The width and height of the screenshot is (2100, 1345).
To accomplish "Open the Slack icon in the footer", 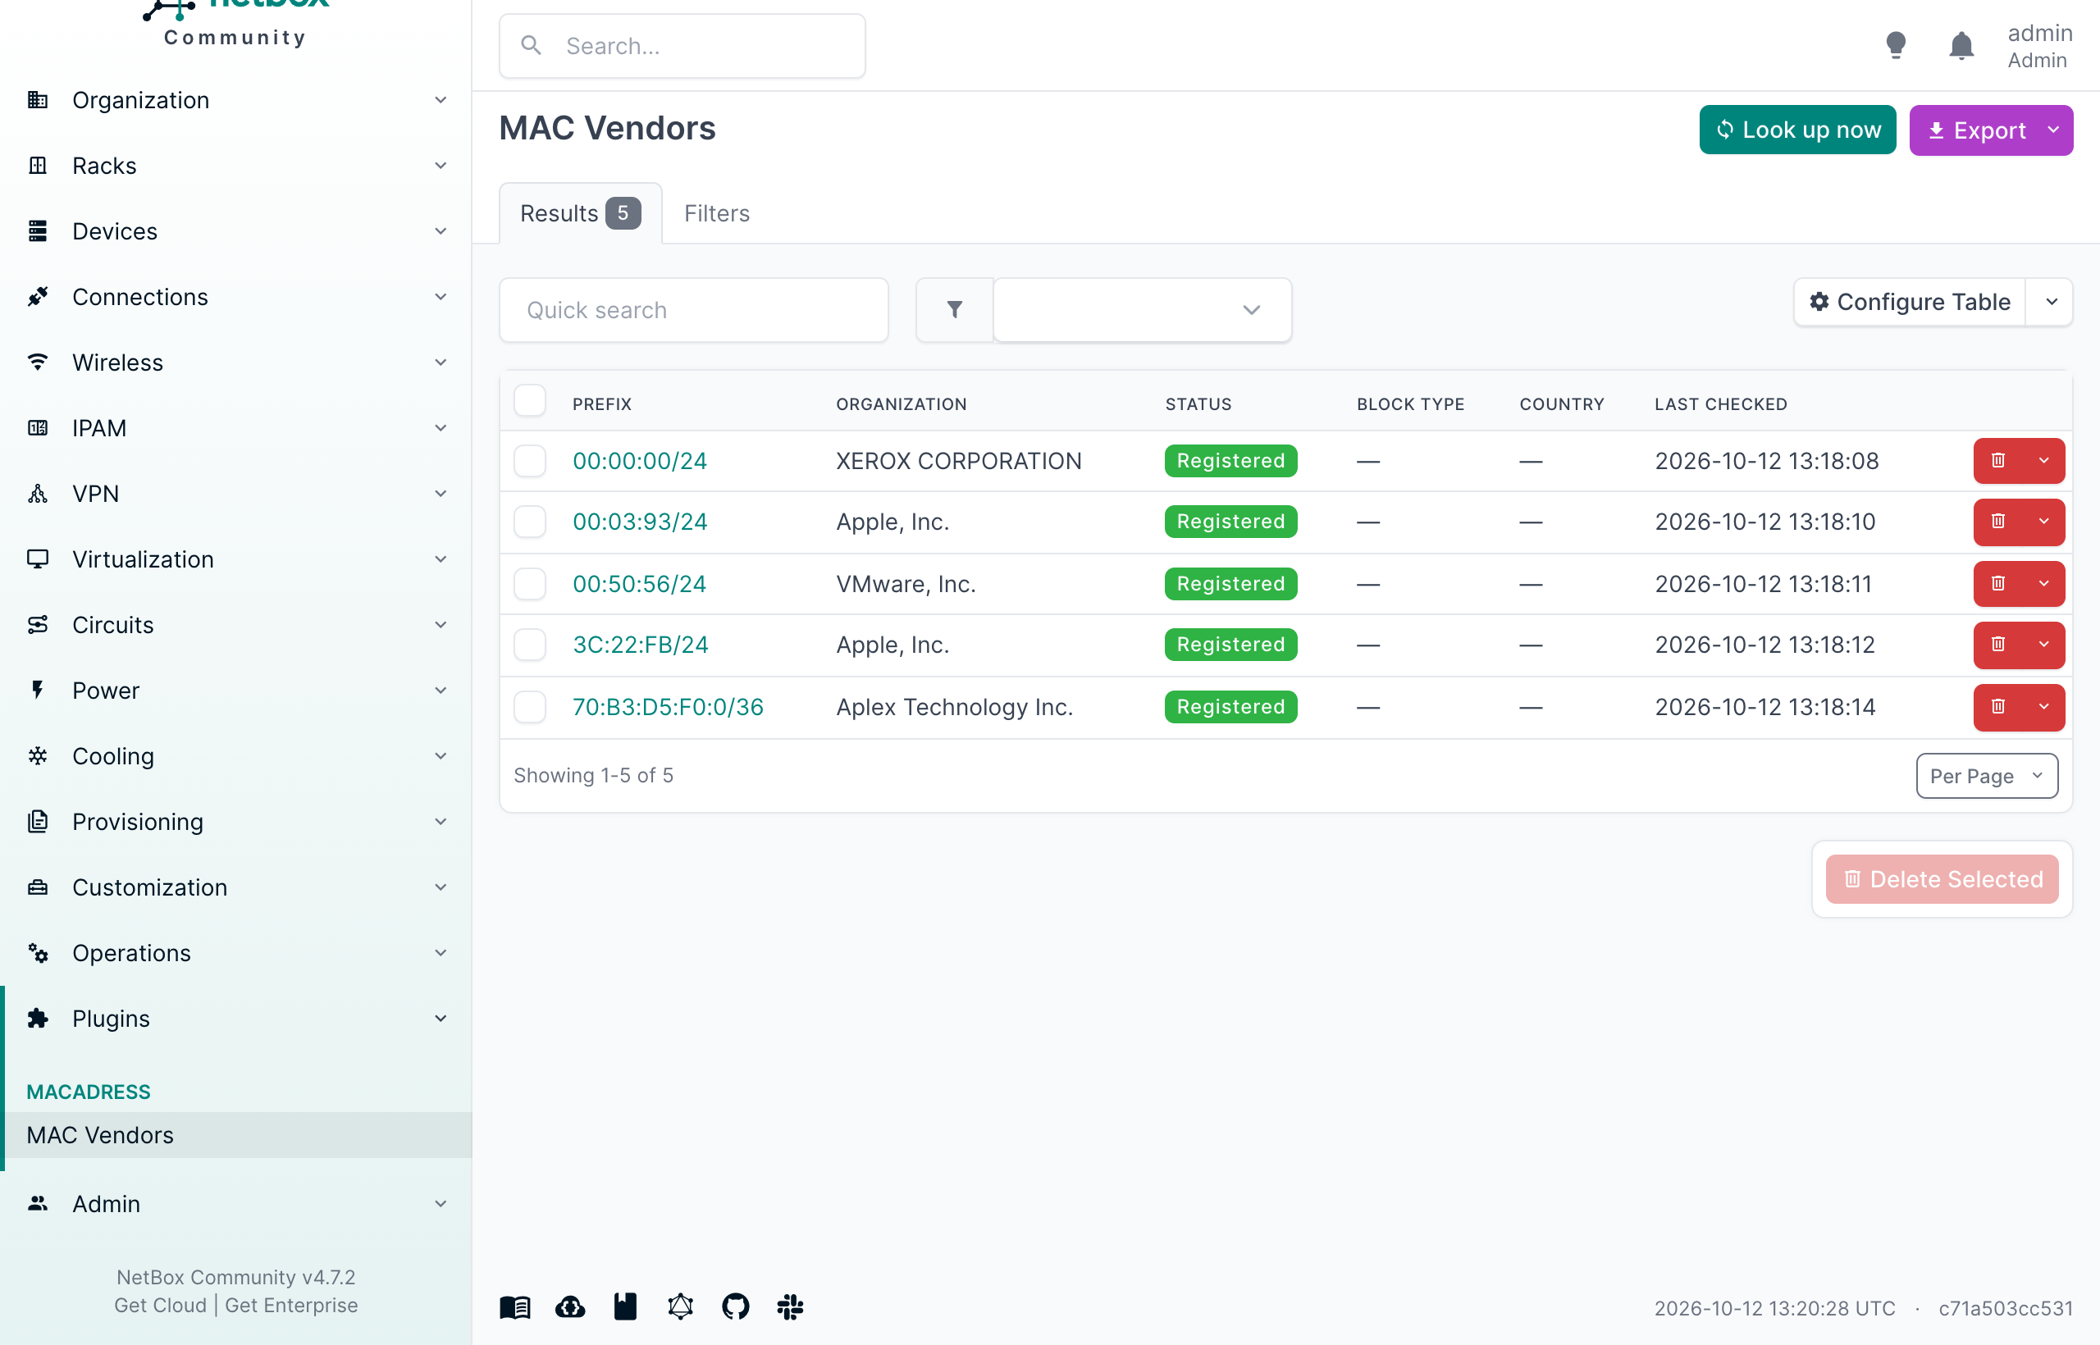I will 791,1306.
